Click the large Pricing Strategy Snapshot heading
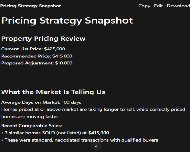 coord(67,21)
